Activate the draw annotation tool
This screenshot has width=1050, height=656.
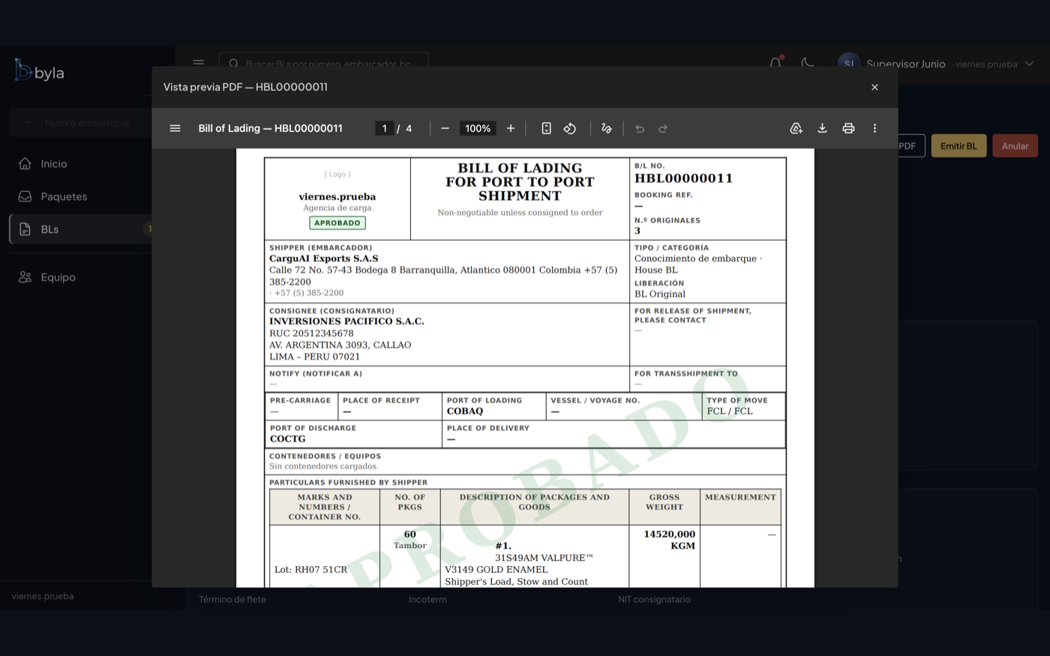click(607, 128)
